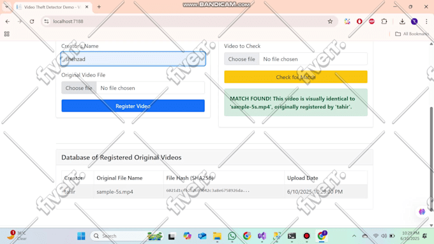
Task: Open the Chrome profile avatar
Action: pos(414,21)
